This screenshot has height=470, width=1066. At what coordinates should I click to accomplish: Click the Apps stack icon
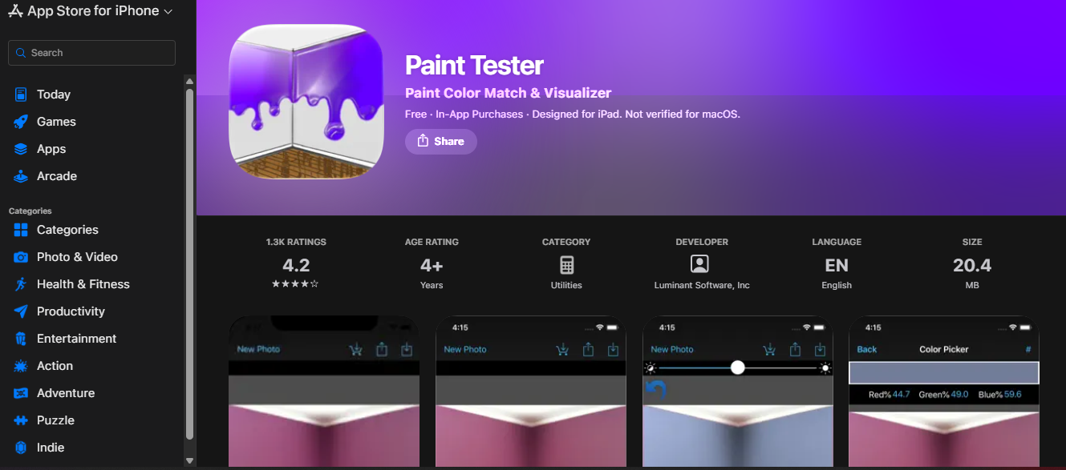pyautogui.click(x=21, y=149)
